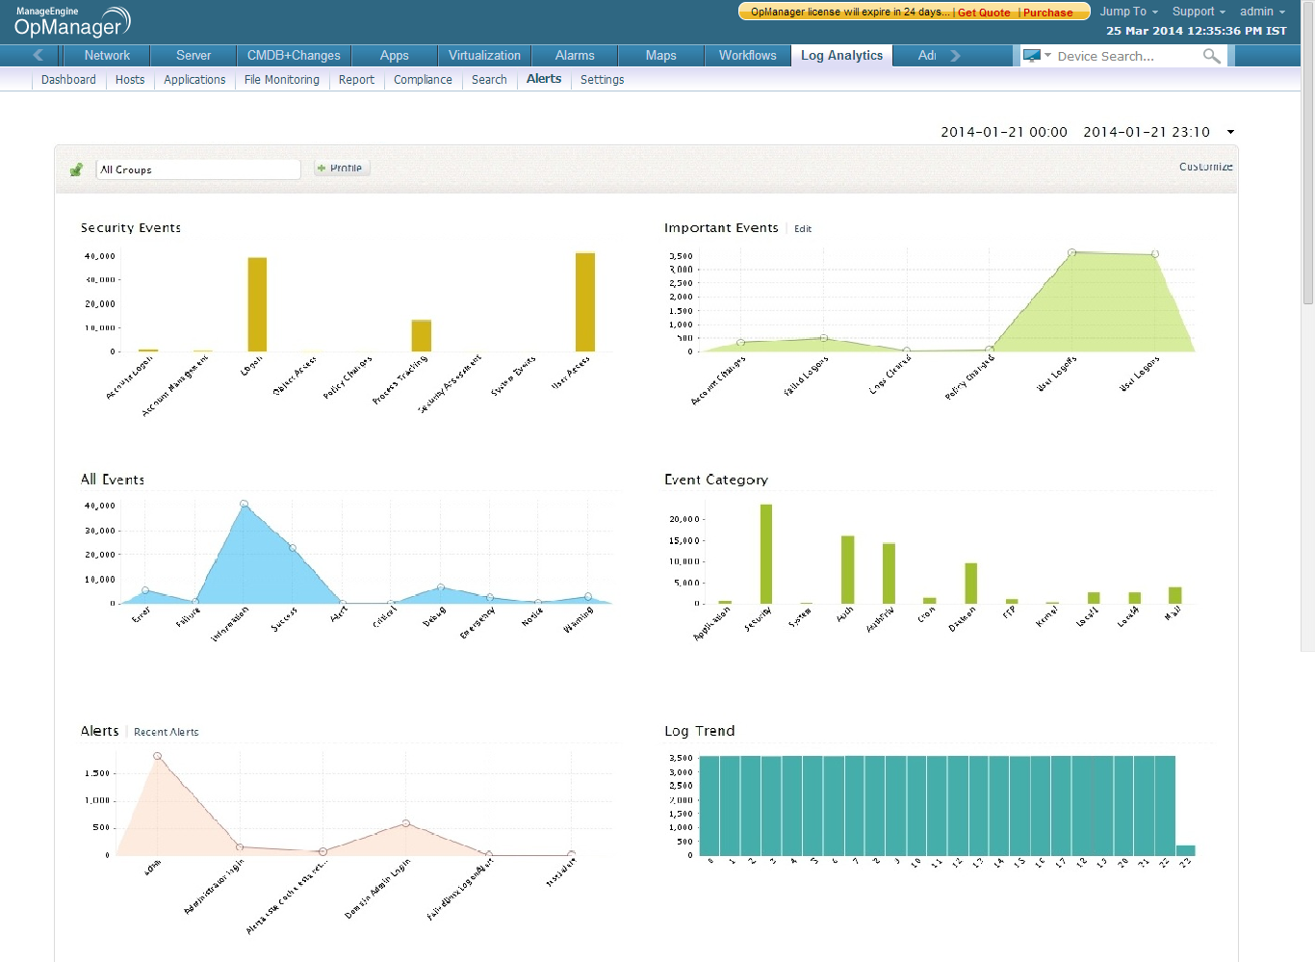Click the All Events chart title

pos(113,480)
